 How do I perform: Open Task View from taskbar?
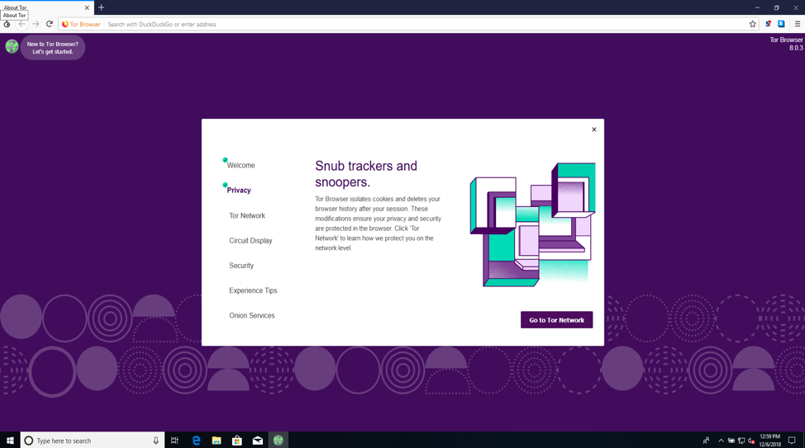pos(174,441)
